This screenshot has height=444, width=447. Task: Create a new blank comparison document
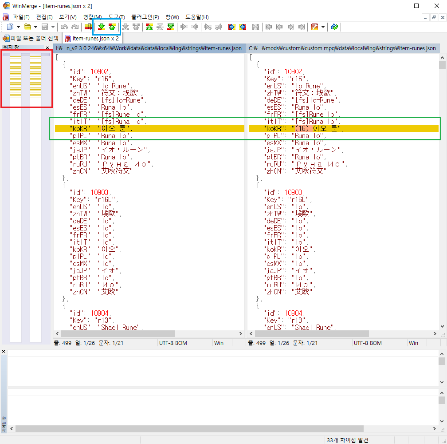[x=10, y=27]
